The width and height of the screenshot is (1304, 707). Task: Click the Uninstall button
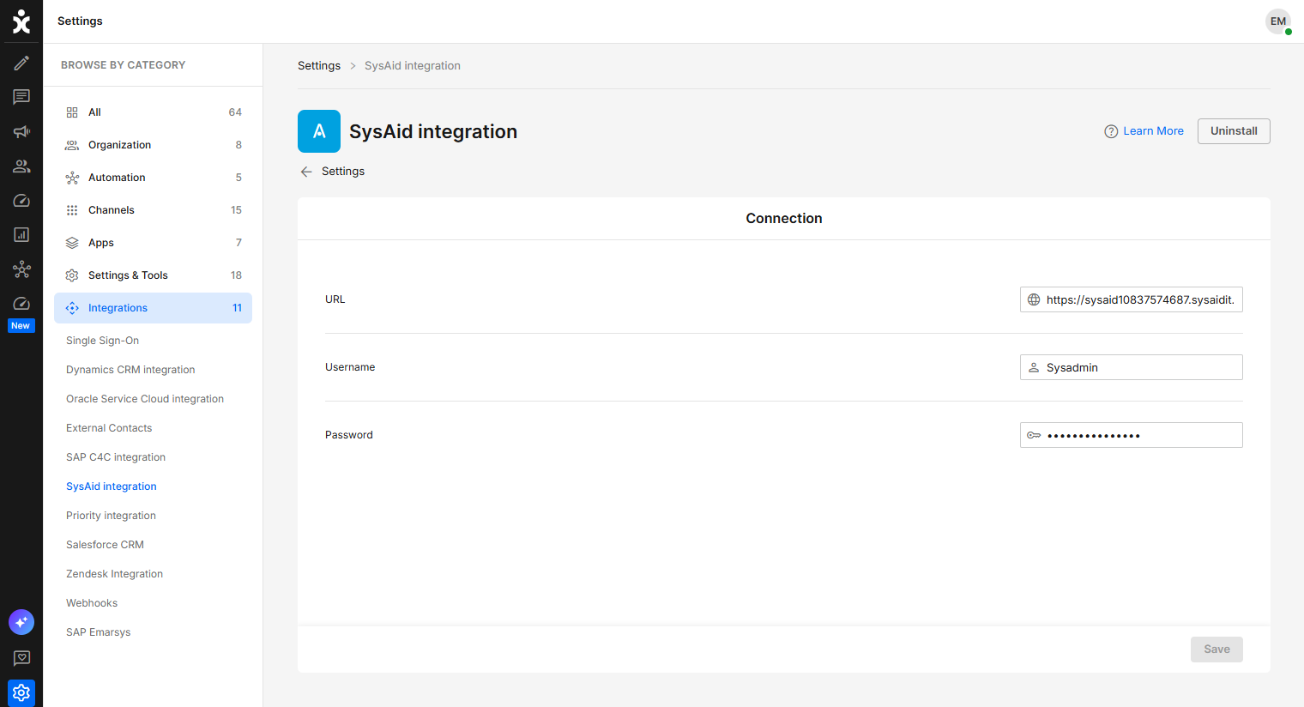1234,131
